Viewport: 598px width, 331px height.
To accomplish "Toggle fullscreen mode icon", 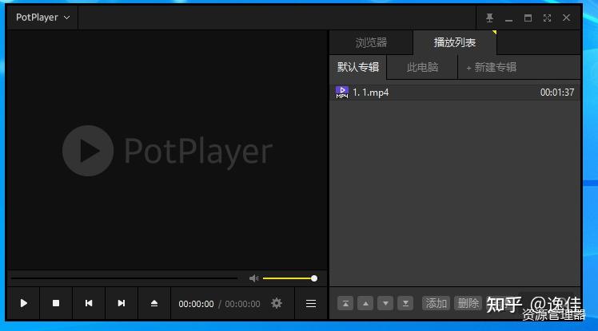I will (547, 18).
